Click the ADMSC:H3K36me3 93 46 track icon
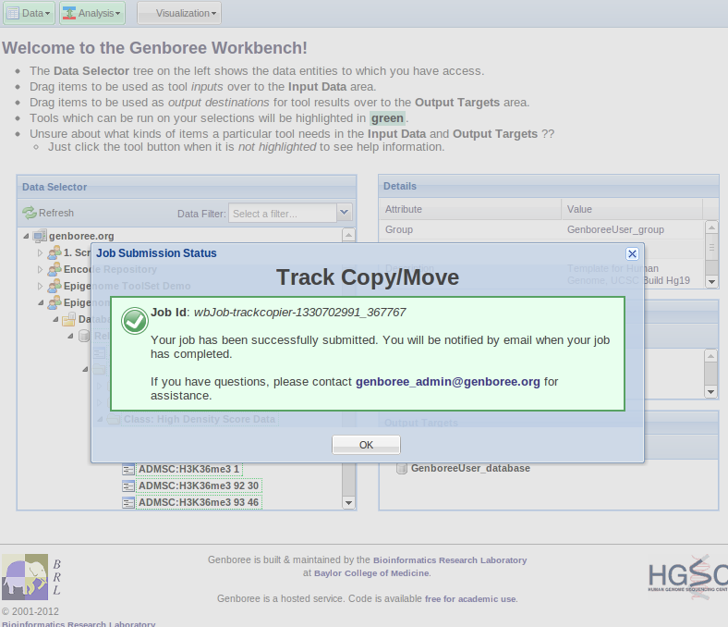728x627 pixels. [x=128, y=502]
